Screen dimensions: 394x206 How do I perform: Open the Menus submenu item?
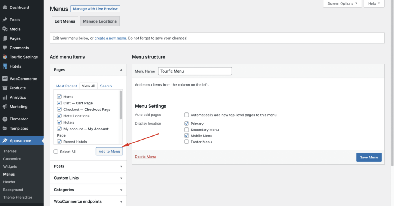[x=9, y=174]
